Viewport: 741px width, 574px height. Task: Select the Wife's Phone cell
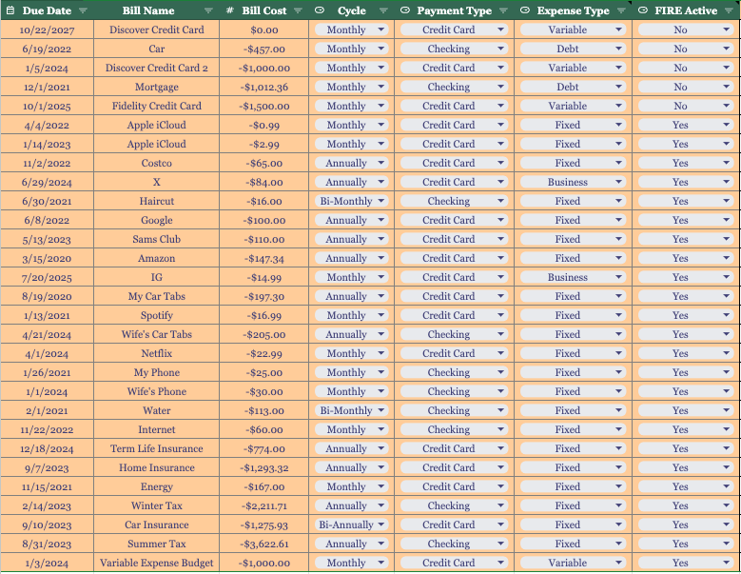tap(156, 391)
